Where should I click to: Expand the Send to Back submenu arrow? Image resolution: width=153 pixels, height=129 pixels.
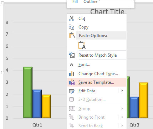(x=122, y=126)
